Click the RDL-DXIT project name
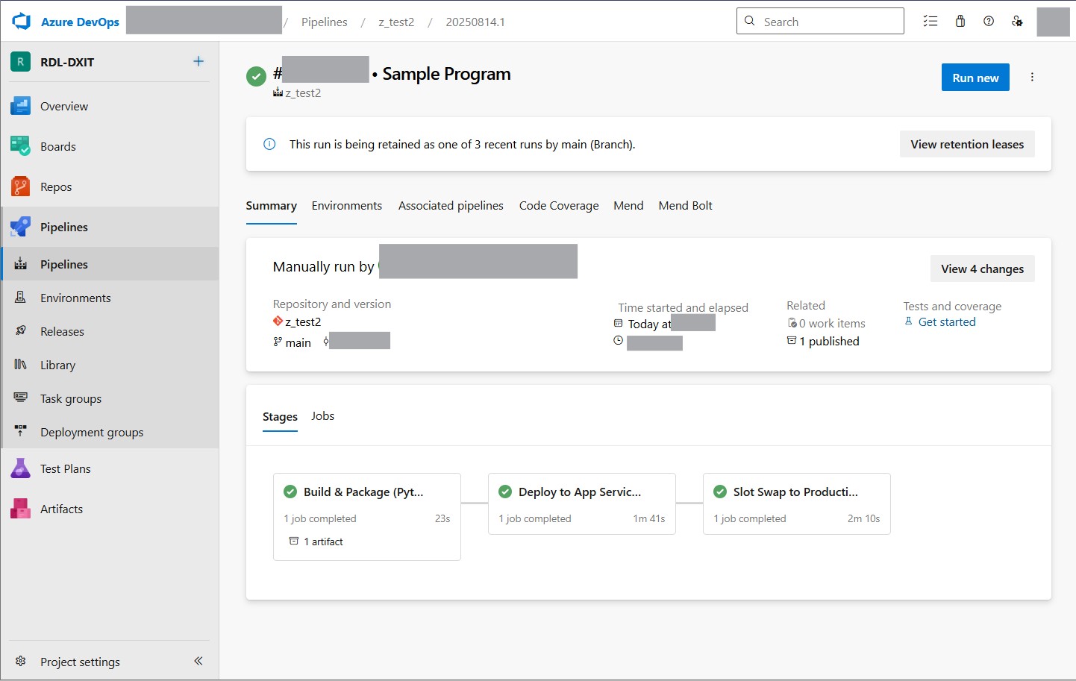Viewport: 1076px width, 681px height. click(67, 63)
